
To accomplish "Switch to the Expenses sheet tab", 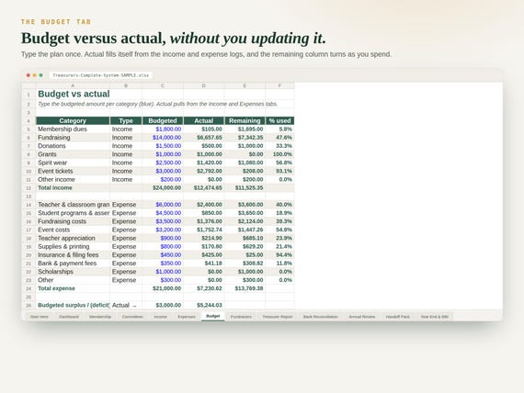I will (x=187, y=317).
